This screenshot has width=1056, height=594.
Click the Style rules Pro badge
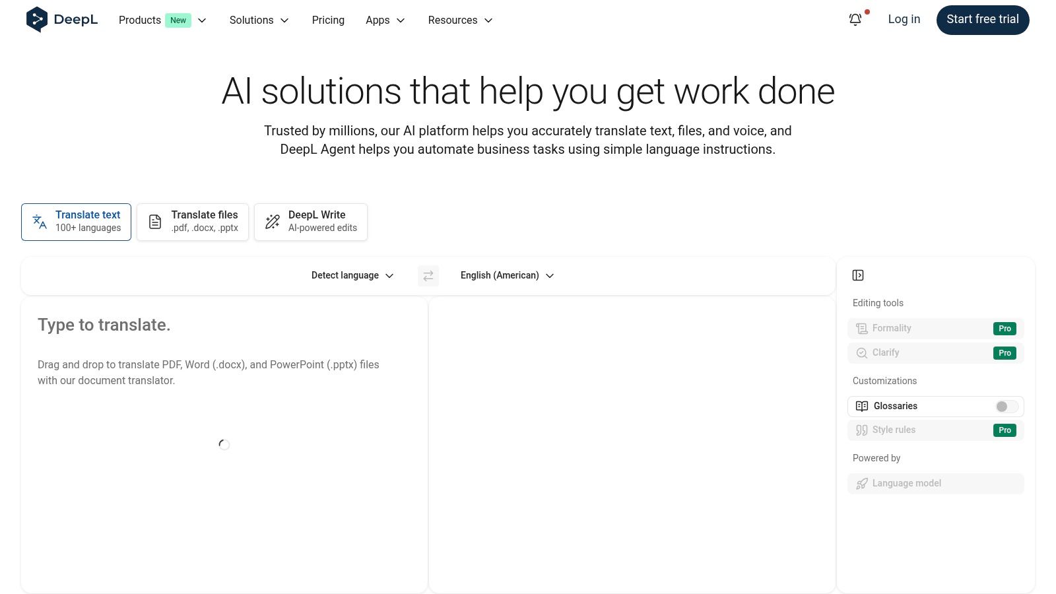tap(1005, 430)
